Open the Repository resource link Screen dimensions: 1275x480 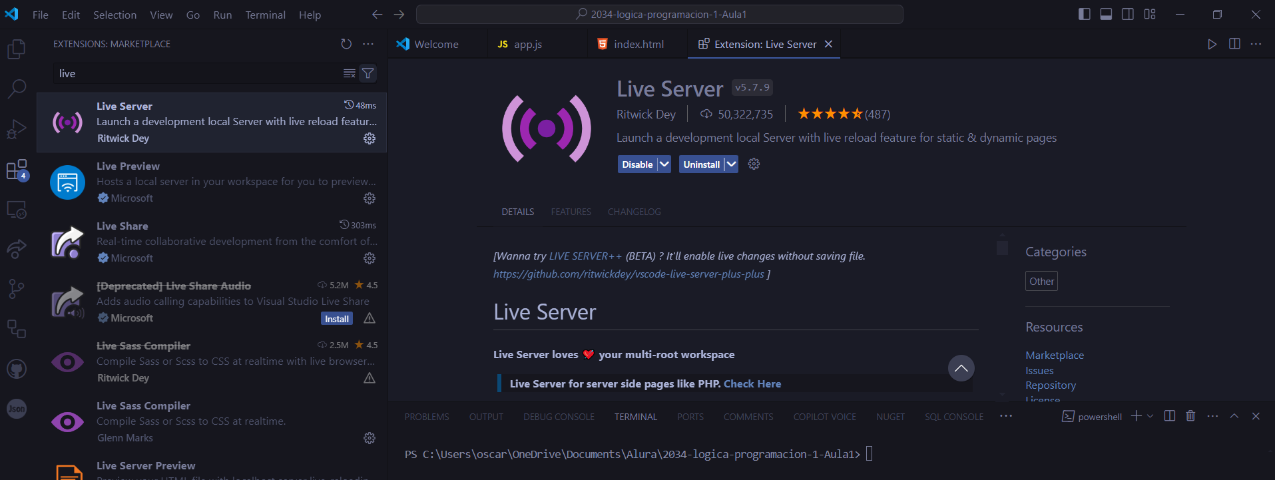click(x=1051, y=385)
